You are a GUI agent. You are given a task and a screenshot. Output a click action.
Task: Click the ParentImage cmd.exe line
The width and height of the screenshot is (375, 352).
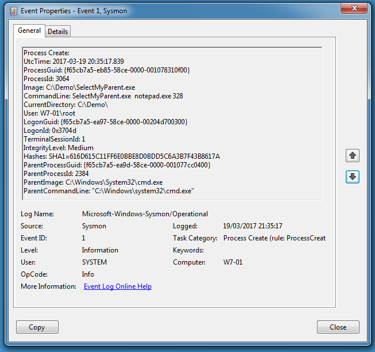[93, 182]
